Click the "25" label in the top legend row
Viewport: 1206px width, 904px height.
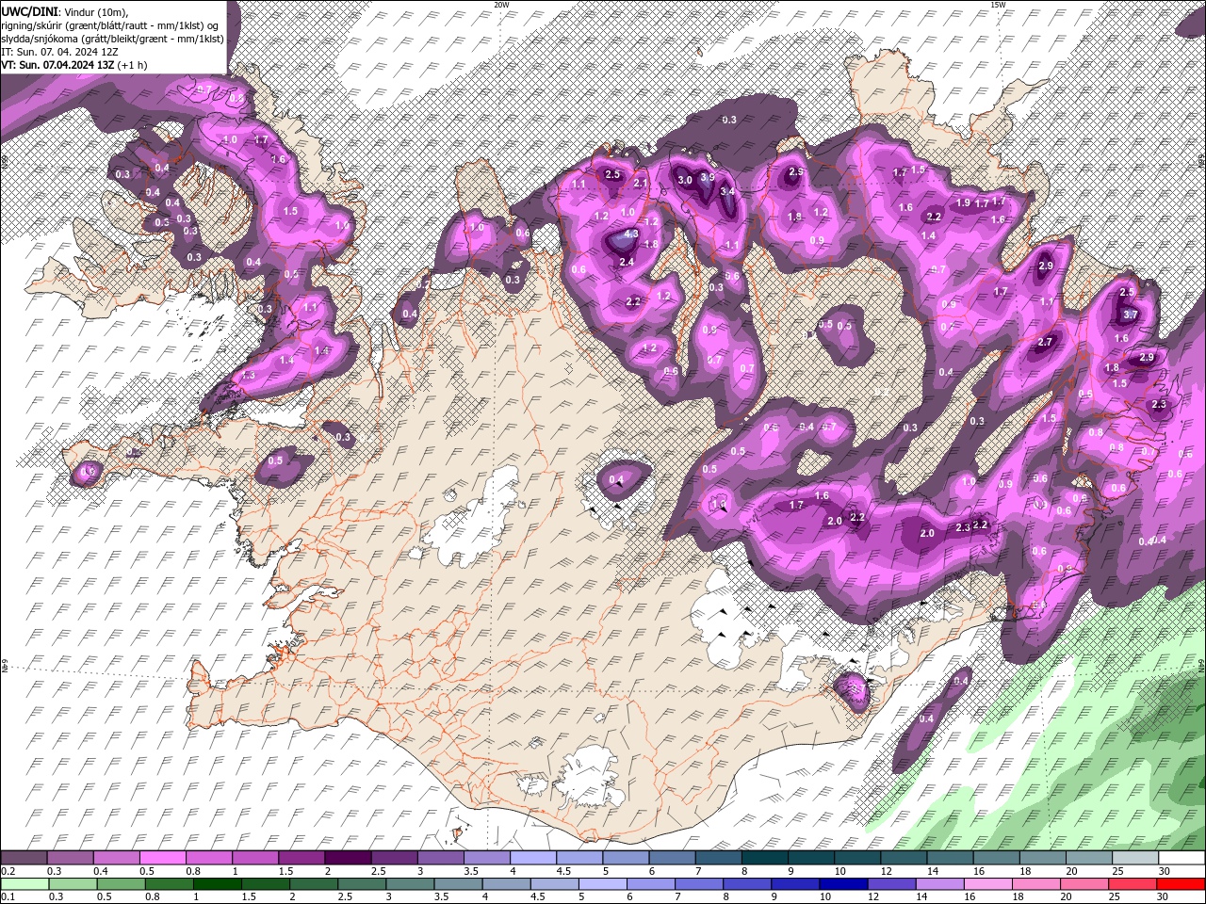click(1116, 871)
